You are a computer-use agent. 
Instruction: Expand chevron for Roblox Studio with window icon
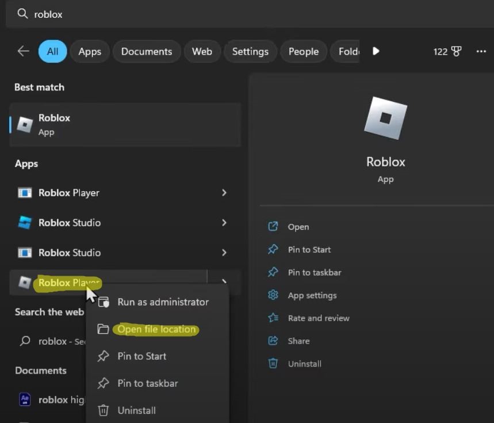coord(224,253)
